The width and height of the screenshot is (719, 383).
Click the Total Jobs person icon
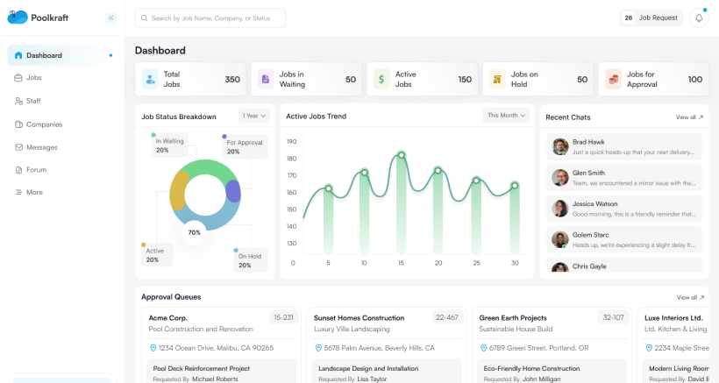pyautogui.click(x=150, y=80)
